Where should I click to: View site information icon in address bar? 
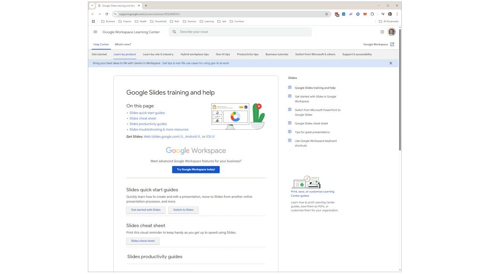click(x=115, y=14)
